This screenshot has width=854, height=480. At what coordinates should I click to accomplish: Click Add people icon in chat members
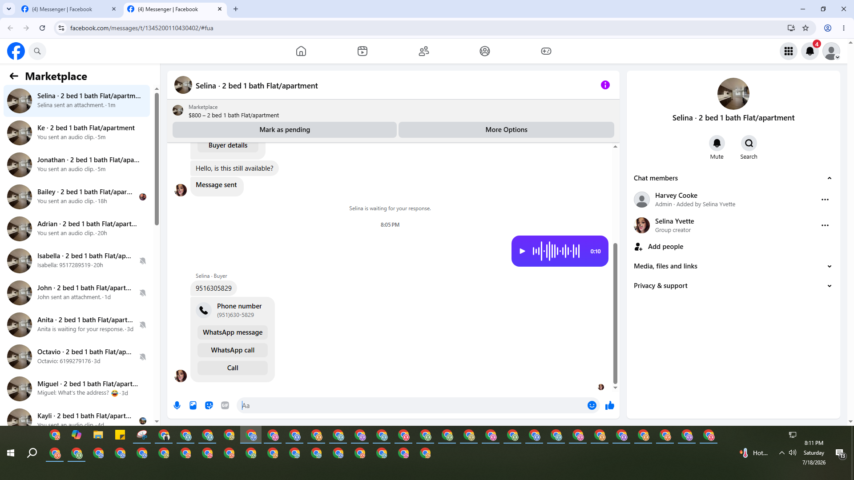[x=639, y=247]
